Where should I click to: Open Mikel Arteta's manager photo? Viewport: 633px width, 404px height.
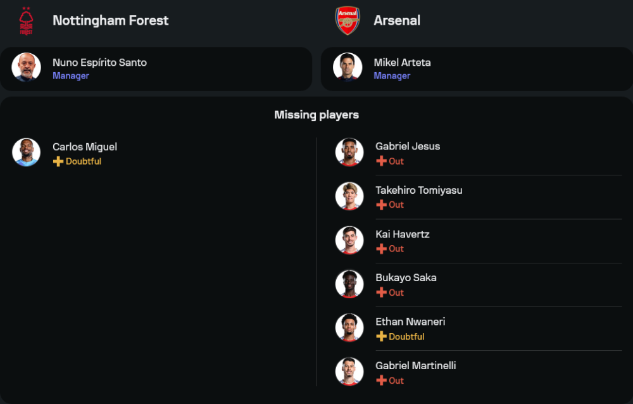point(348,67)
